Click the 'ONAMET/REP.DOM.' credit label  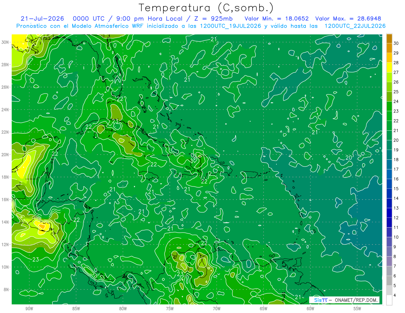pyautogui.click(x=356, y=300)
